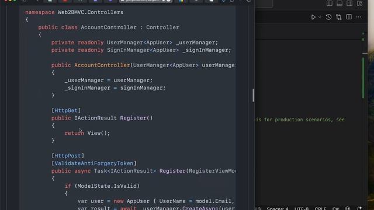The height and width of the screenshot is (210, 374).
Task: Split the editor to the right
Action: (349, 17)
